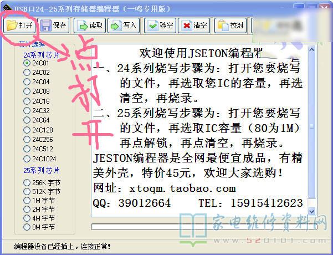Screen dimensions: 333x255
Task: Select the 24C1024 radio button
Action: [x=27, y=159]
